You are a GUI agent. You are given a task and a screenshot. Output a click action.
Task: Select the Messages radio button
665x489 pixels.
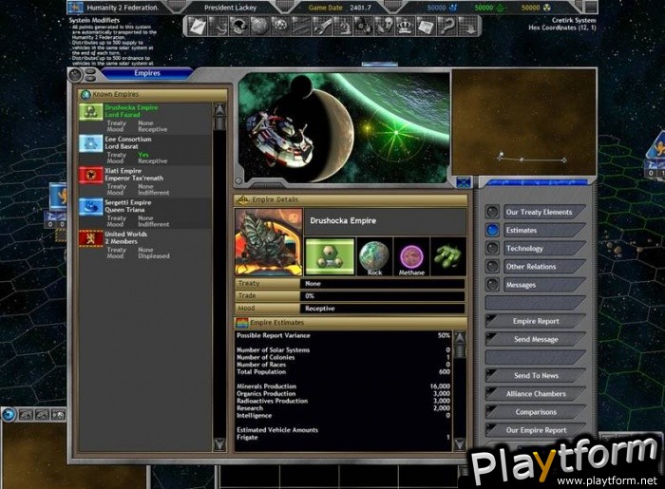pos(492,284)
